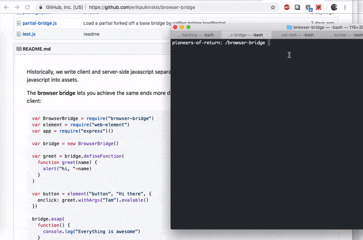The image size is (363, 240).
Task: Click the red blocker extension icon
Action: (319, 7)
